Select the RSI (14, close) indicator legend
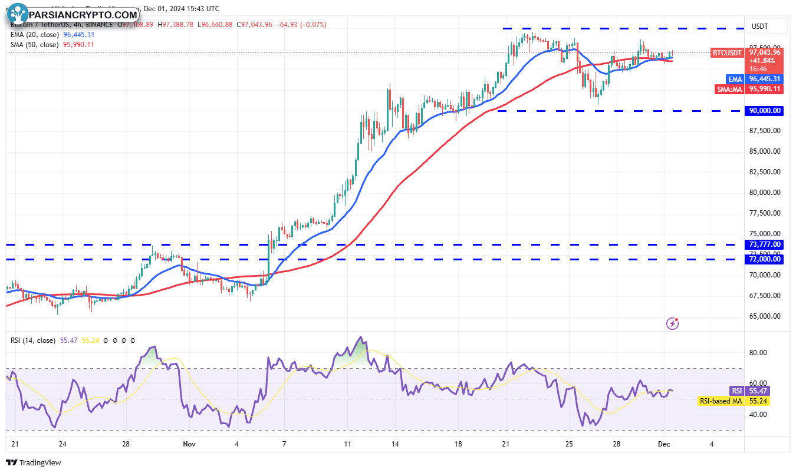The width and height of the screenshot is (796, 473). click(32, 340)
